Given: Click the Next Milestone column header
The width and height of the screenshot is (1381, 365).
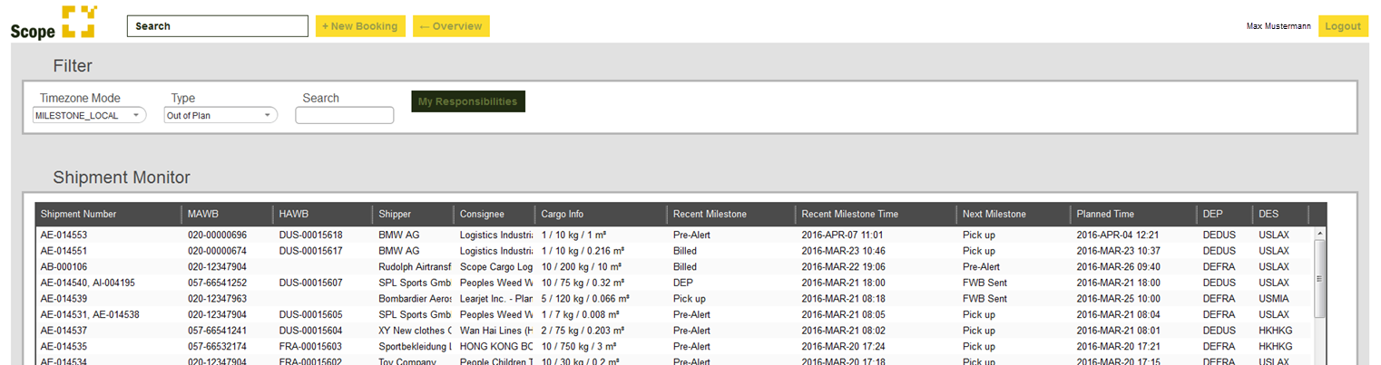Looking at the screenshot, I should [x=994, y=215].
